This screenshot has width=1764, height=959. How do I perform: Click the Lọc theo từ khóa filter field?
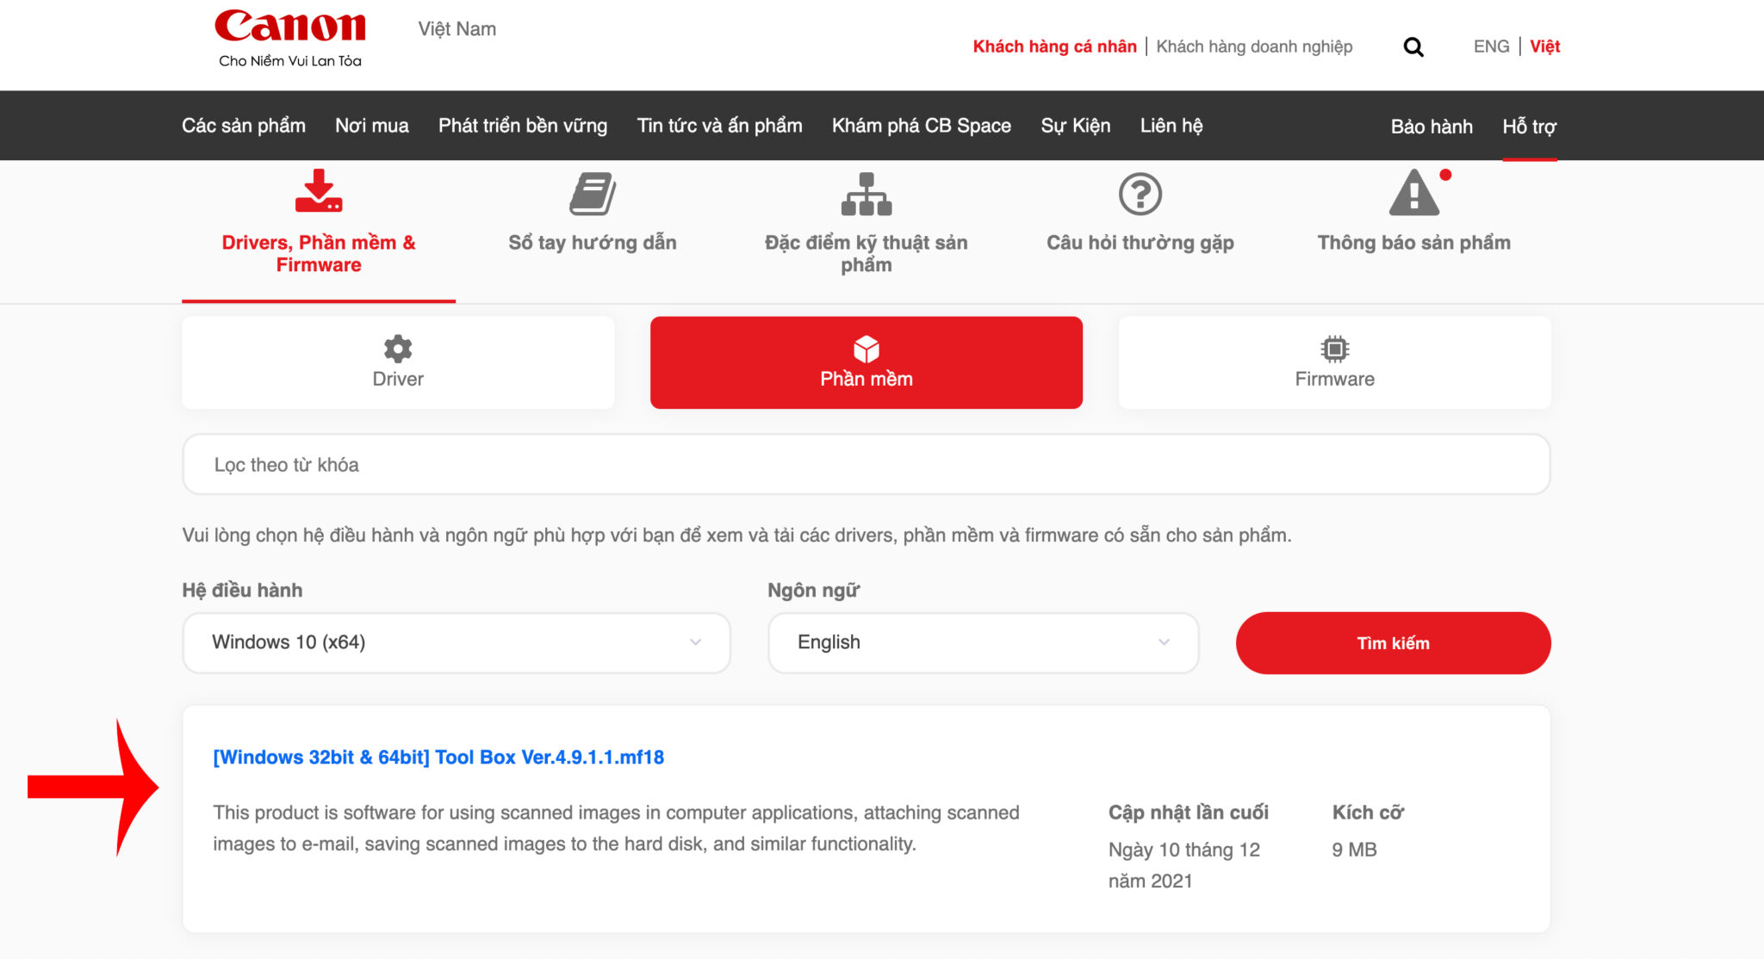pos(866,465)
